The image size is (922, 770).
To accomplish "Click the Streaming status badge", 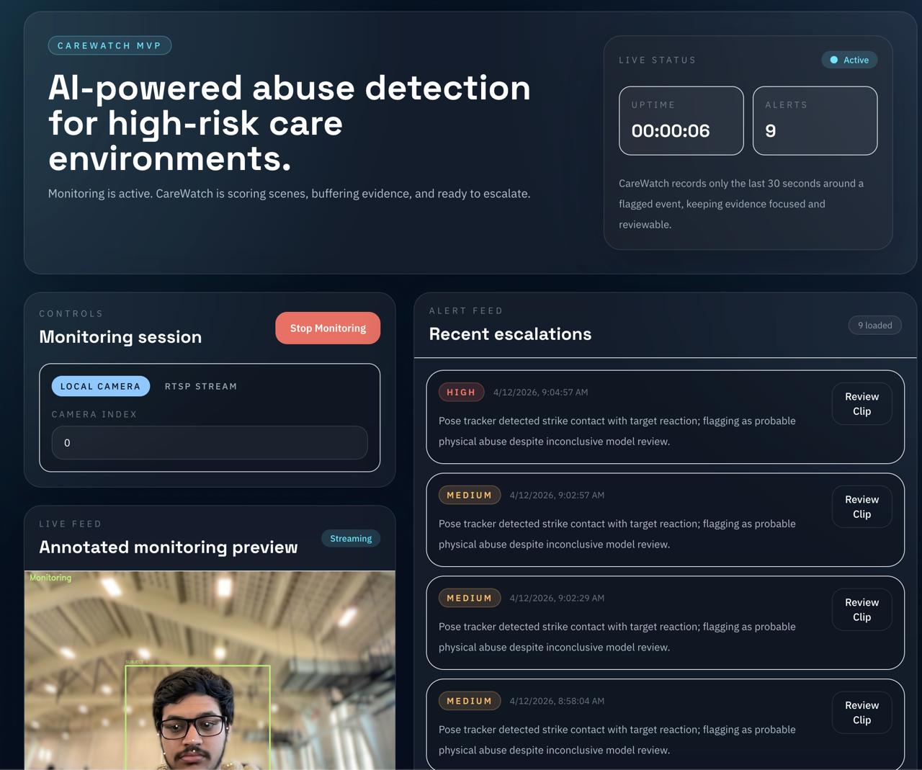I will click(x=351, y=539).
